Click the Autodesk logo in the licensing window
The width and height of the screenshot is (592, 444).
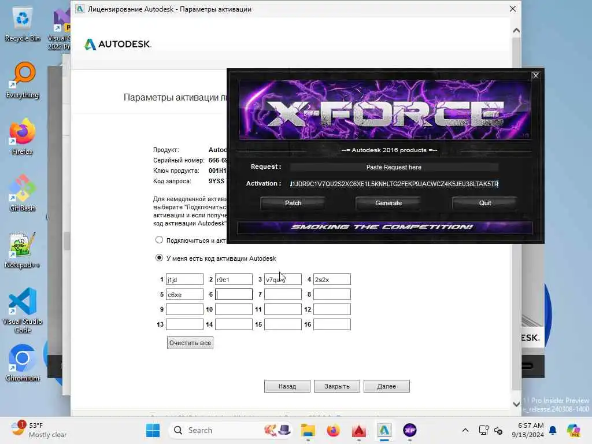pos(117,44)
